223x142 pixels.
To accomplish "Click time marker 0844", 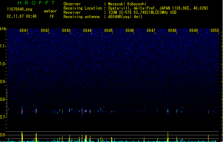I will 87,31.
